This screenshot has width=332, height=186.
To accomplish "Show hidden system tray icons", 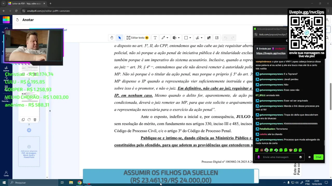I will (x=285, y=183).
